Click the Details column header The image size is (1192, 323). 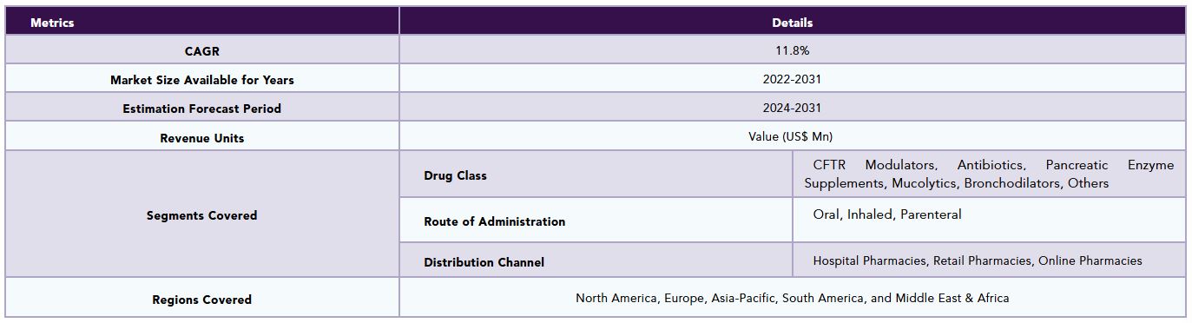coord(792,22)
